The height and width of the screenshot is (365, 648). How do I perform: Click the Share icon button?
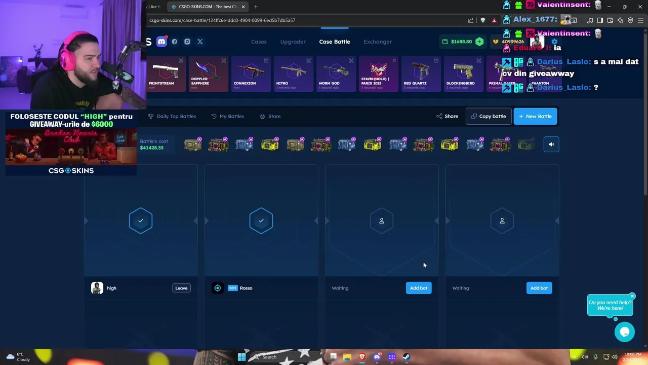pos(447,116)
